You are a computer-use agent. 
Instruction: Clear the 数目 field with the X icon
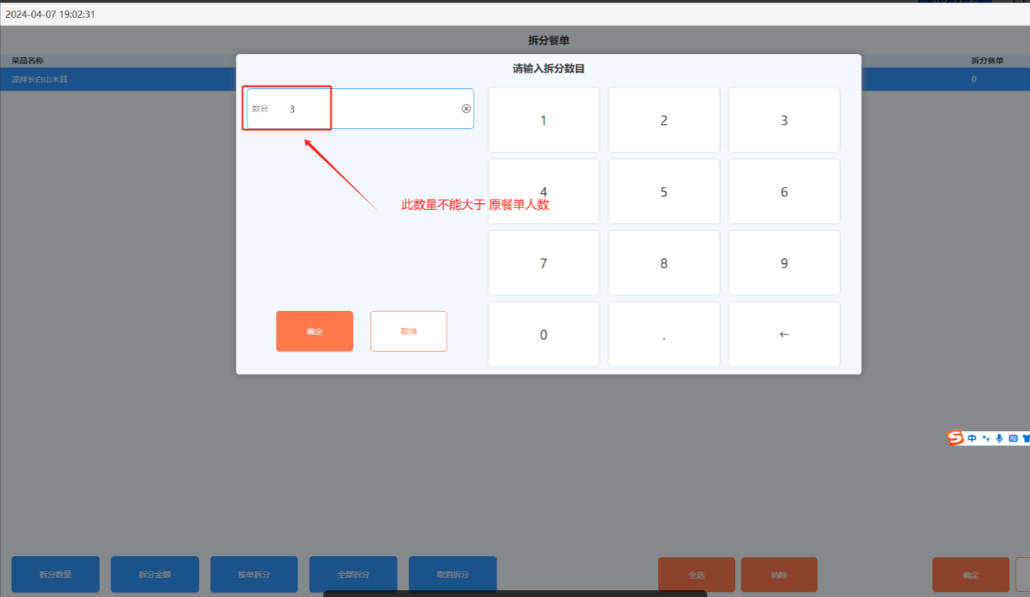tap(466, 108)
